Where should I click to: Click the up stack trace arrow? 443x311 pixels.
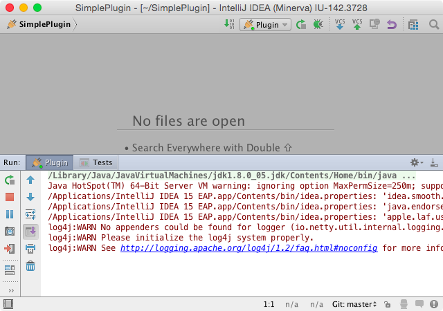[30, 180]
